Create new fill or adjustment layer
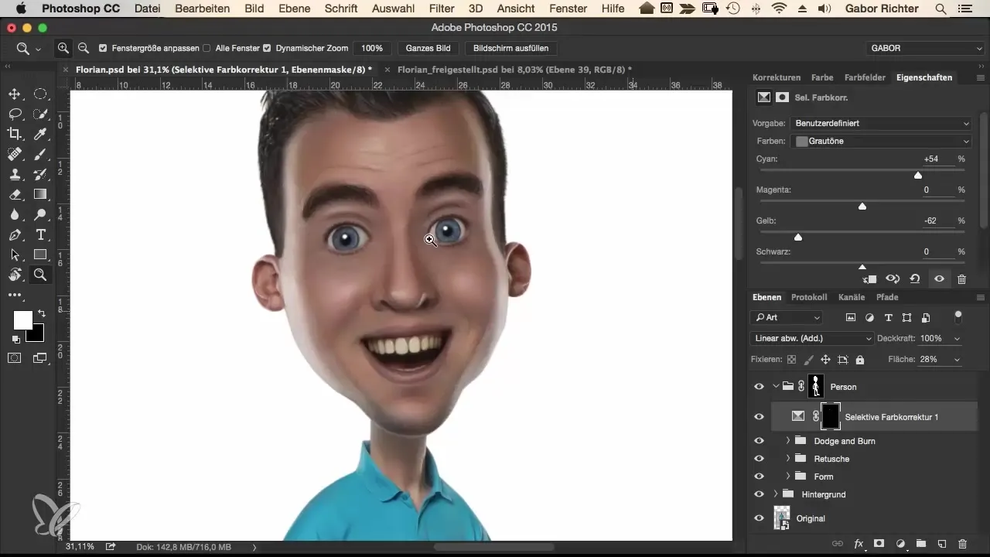 [900, 544]
